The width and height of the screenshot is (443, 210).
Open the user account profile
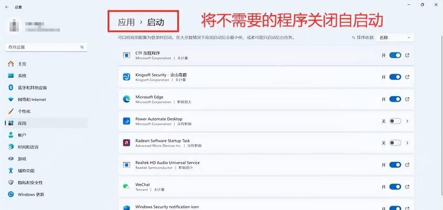point(35,26)
